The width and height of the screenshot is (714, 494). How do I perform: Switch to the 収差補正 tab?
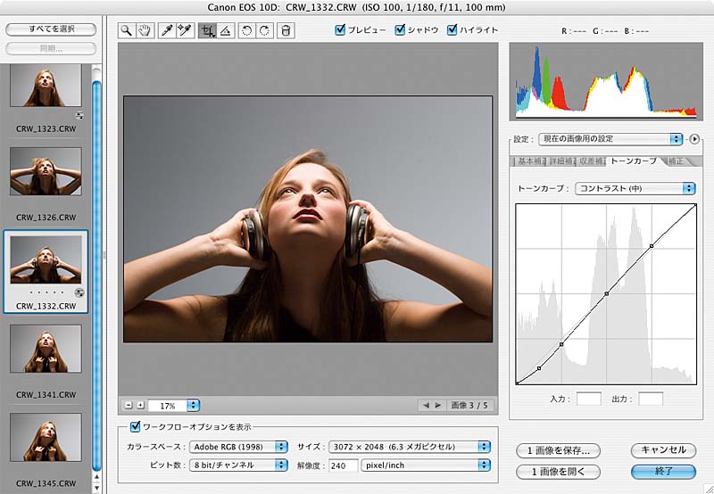591,161
